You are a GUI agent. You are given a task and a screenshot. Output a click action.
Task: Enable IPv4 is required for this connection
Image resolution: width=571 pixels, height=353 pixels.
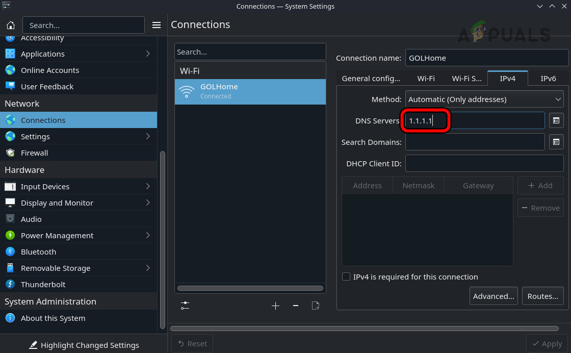point(346,276)
